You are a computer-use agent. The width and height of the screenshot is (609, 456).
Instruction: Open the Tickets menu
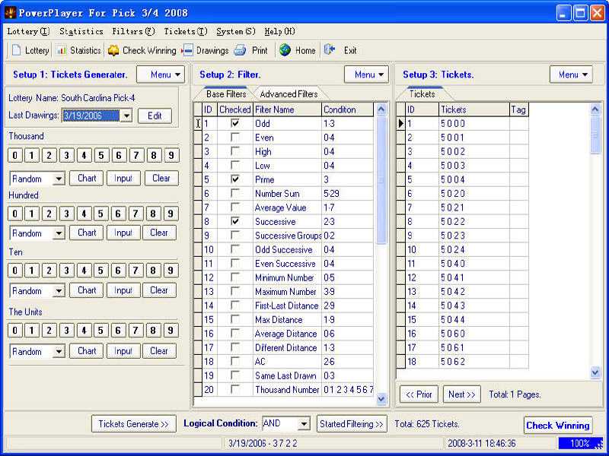pyautogui.click(x=185, y=31)
